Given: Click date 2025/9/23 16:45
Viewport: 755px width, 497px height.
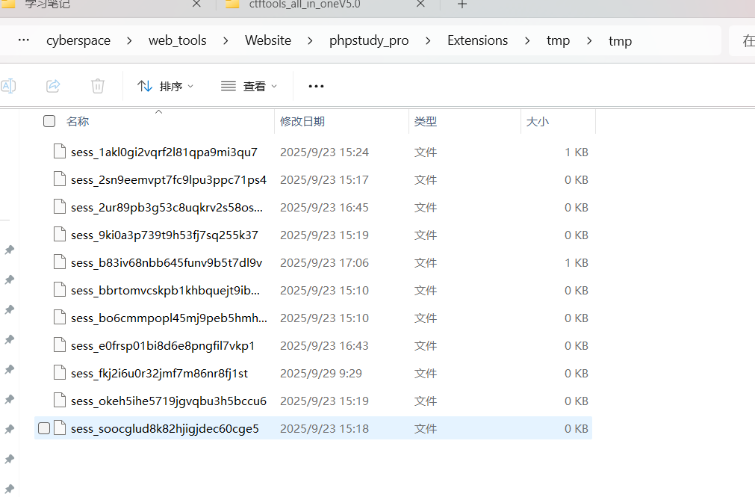Looking at the screenshot, I should [325, 207].
